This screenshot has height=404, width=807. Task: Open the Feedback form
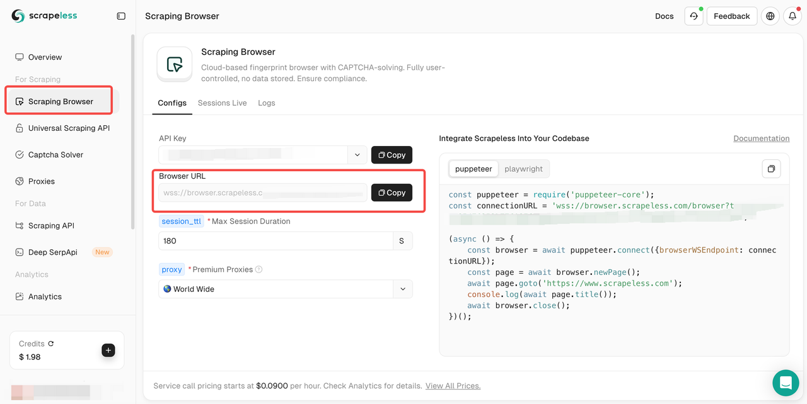pyautogui.click(x=732, y=16)
